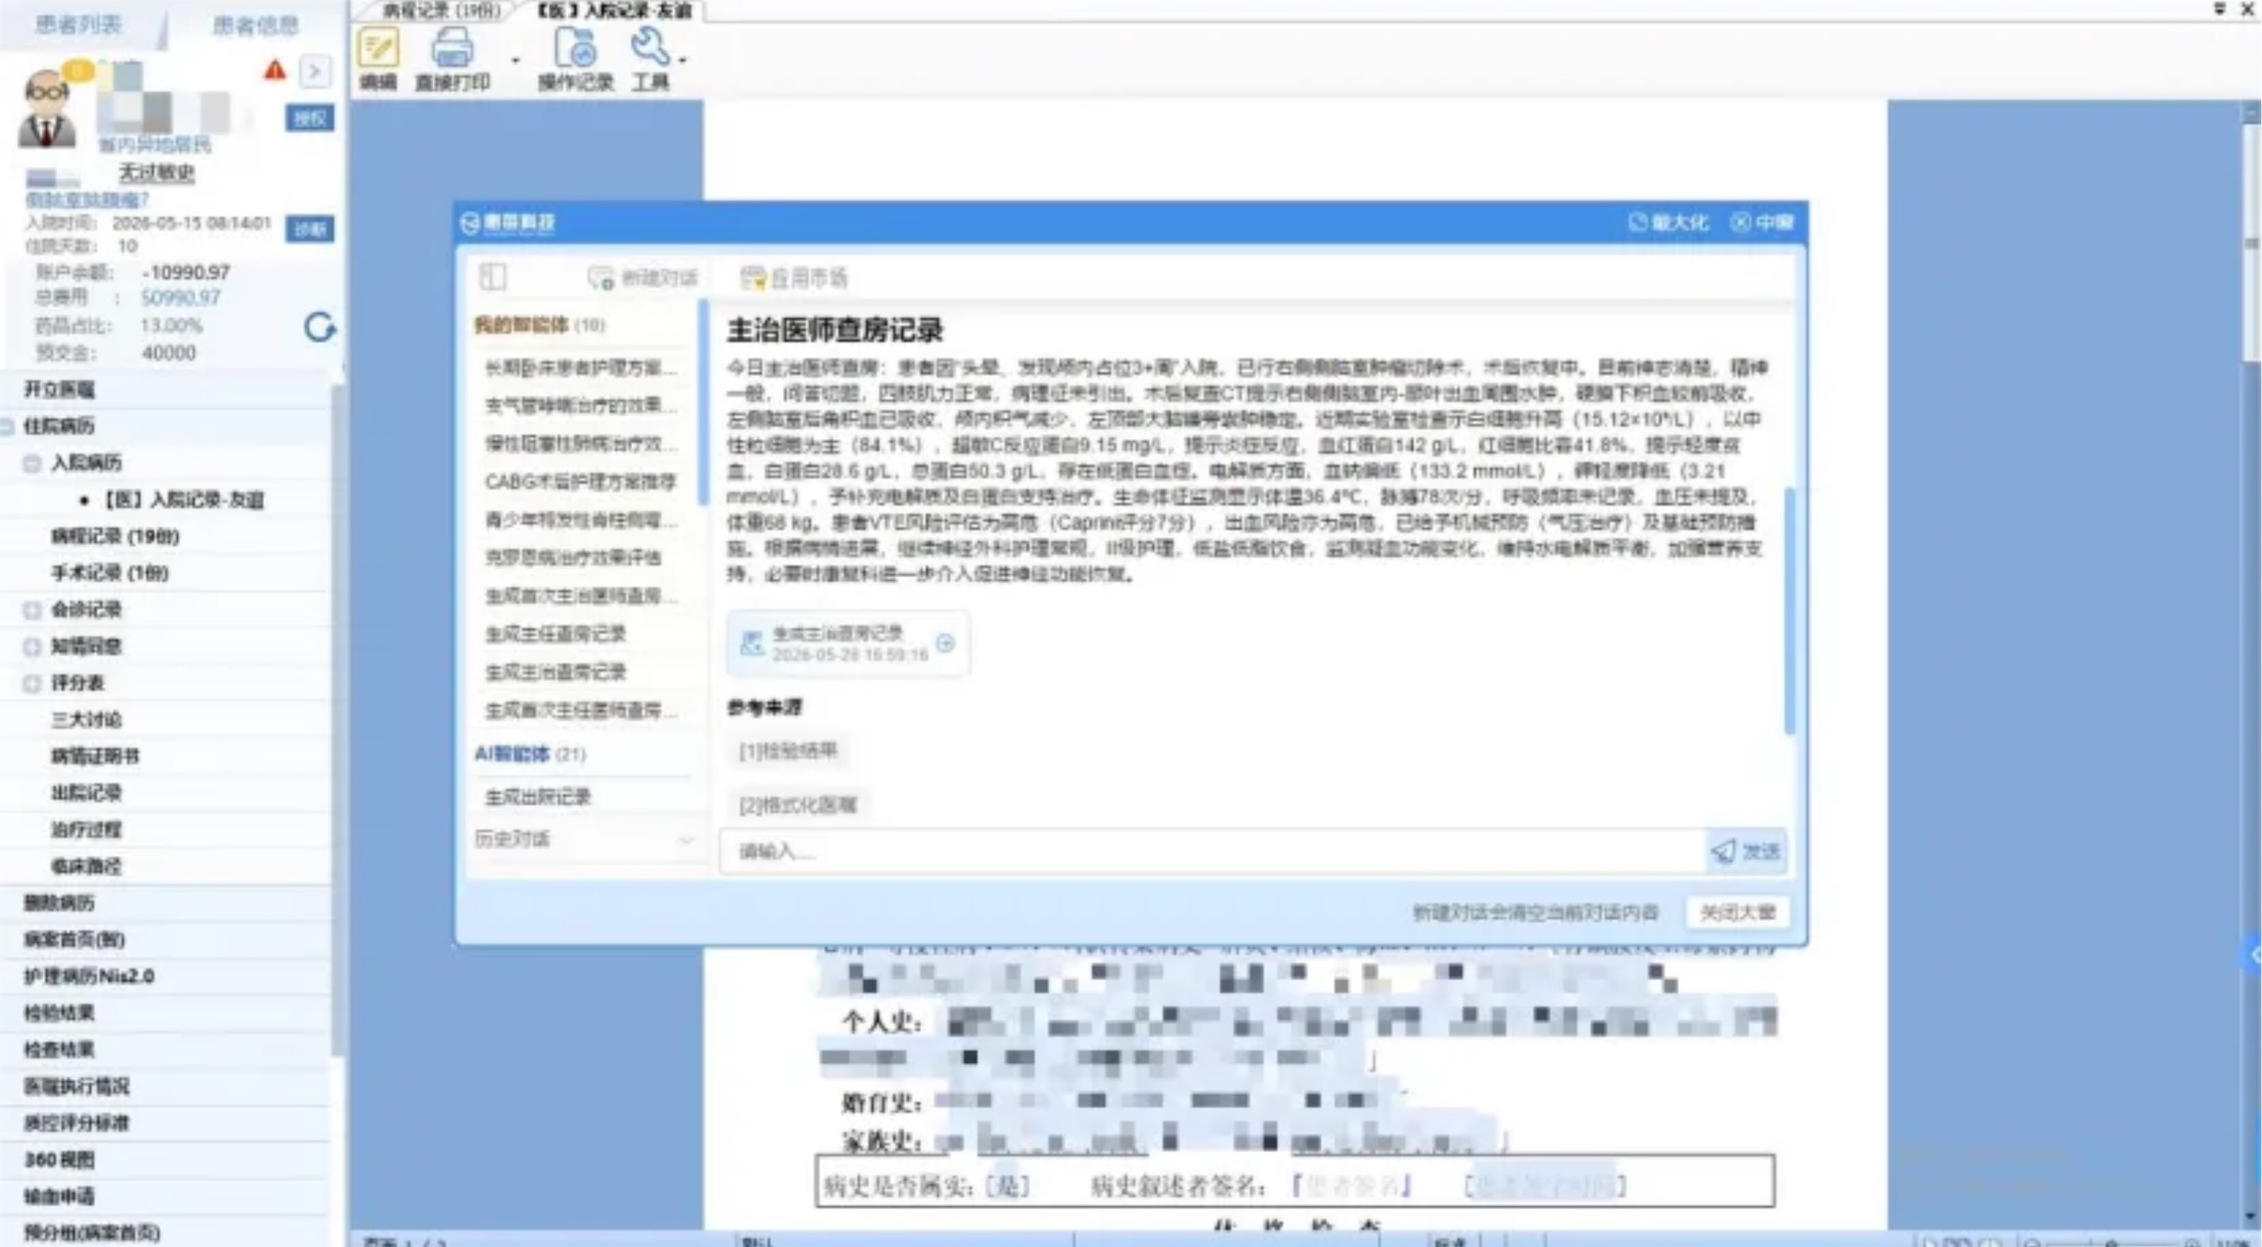
Task: Click the 我的智能体 (10) section header
Action: (x=539, y=325)
